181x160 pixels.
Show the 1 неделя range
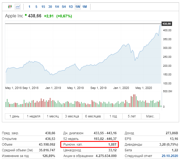(33, 116)
